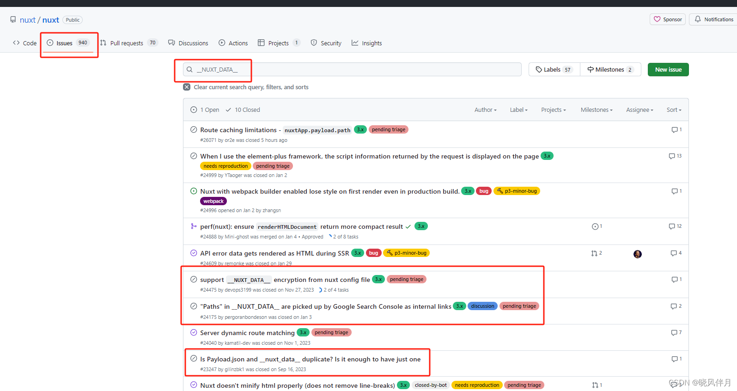
Task: Show the 1 Open issues
Action: [205, 110]
